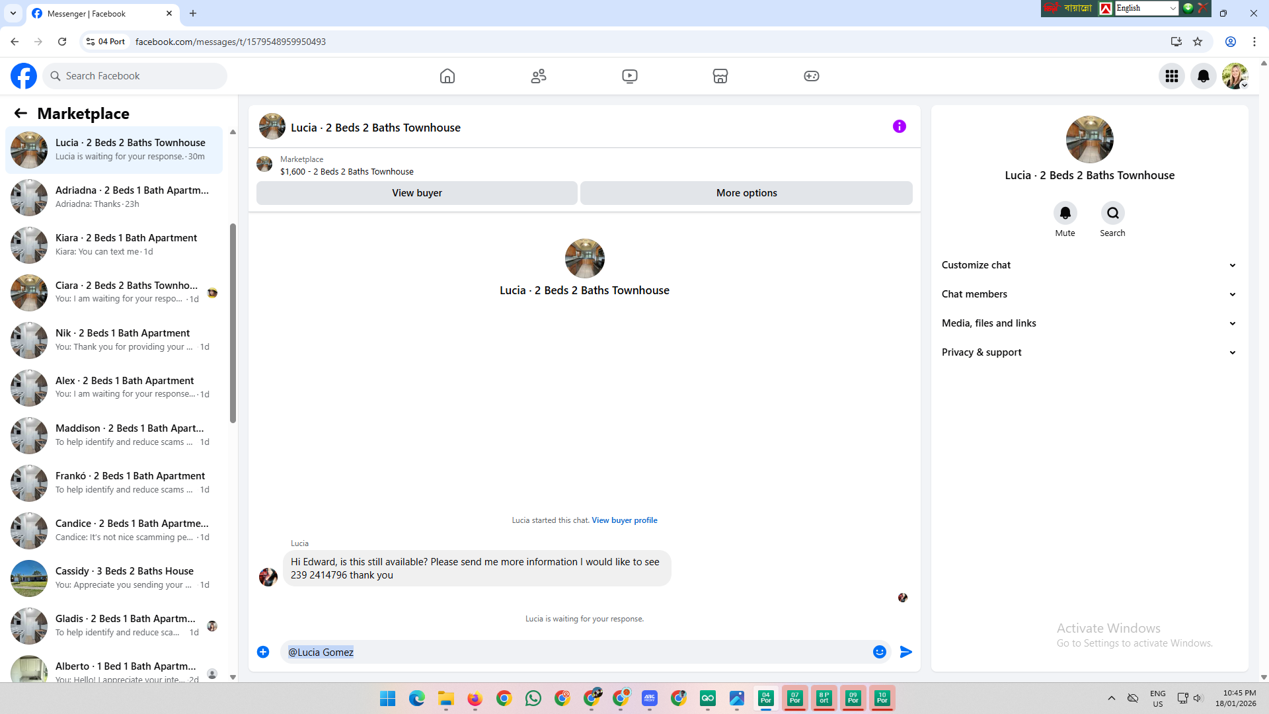The height and width of the screenshot is (714, 1269).
Task: Open Facebook Home icon
Action: (447, 76)
